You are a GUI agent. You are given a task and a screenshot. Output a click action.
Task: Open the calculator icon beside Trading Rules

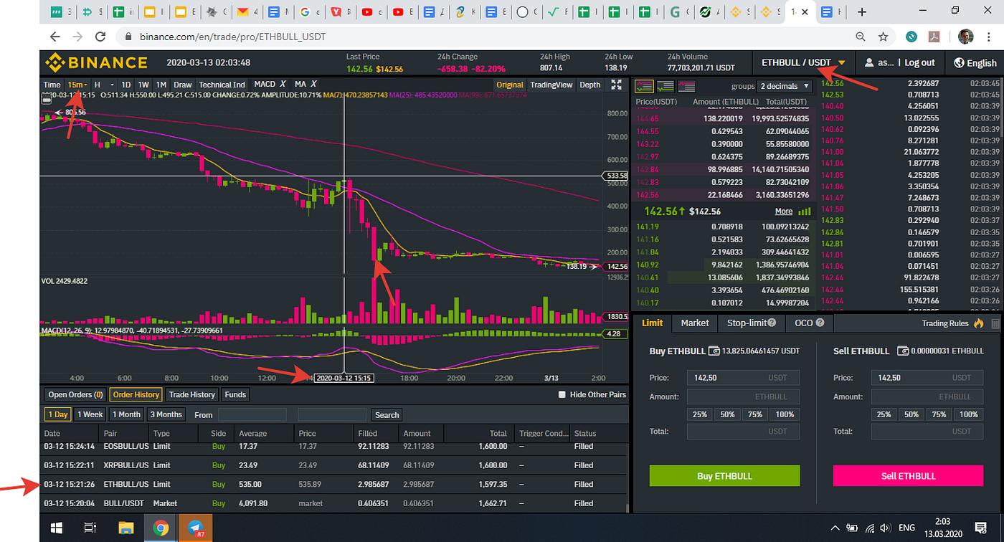click(995, 323)
